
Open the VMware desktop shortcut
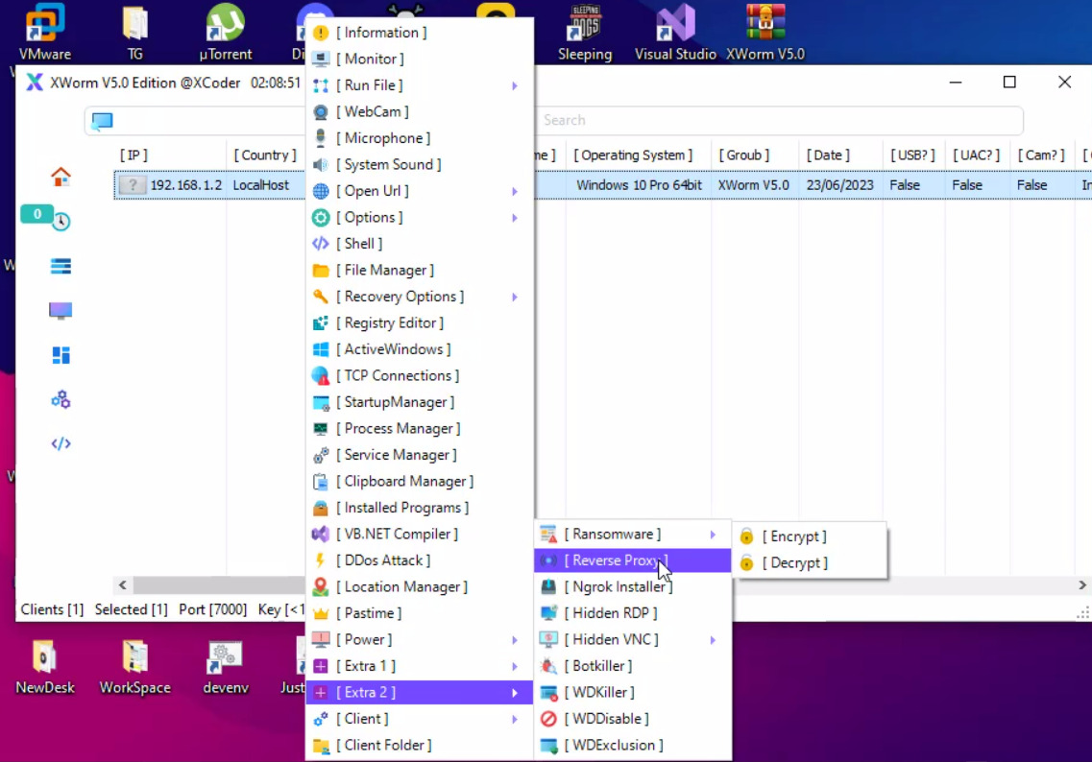tap(44, 32)
